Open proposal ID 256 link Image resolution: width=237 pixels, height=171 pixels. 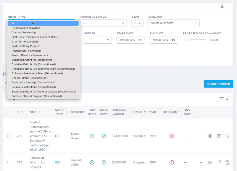click(x=19, y=136)
